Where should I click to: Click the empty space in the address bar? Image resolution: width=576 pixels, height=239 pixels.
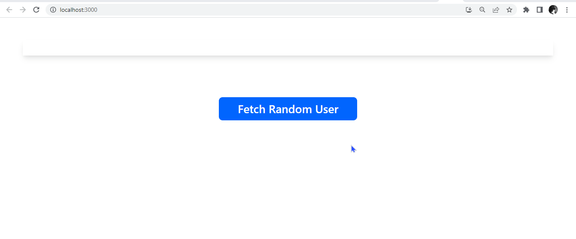[278, 10]
